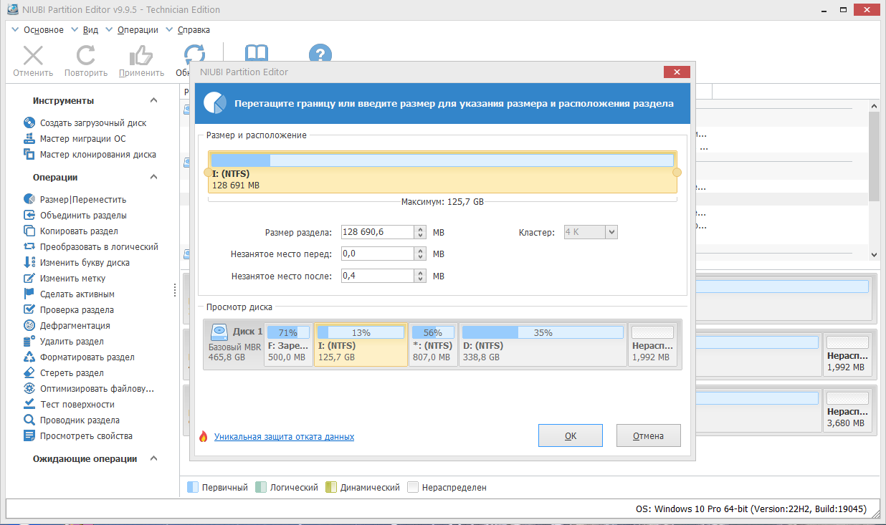This screenshot has width=886, height=525.
Task: Choose Размер|Переместить operation
Action: pos(75,200)
